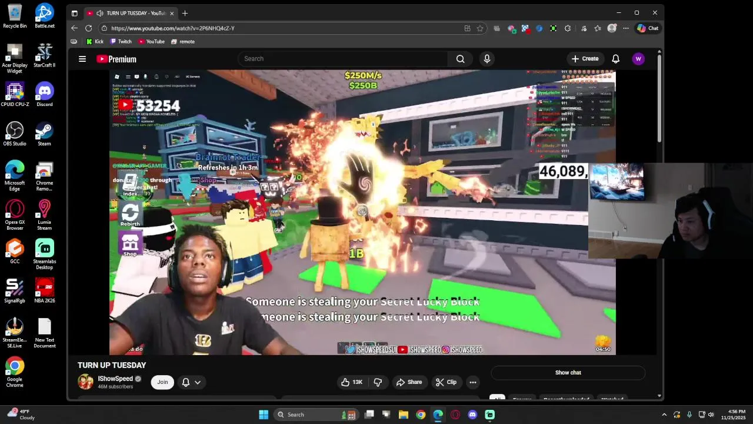Click the Clip button

446,382
